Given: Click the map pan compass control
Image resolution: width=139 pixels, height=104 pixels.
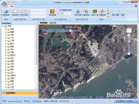Looking at the screenshot, I should tap(129, 31).
